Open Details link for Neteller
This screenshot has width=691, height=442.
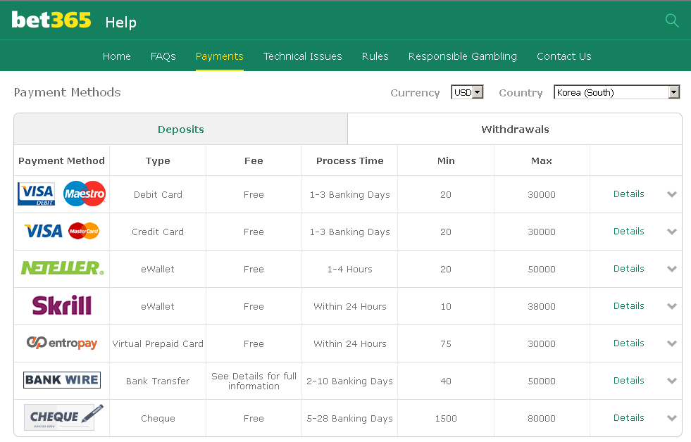point(629,269)
